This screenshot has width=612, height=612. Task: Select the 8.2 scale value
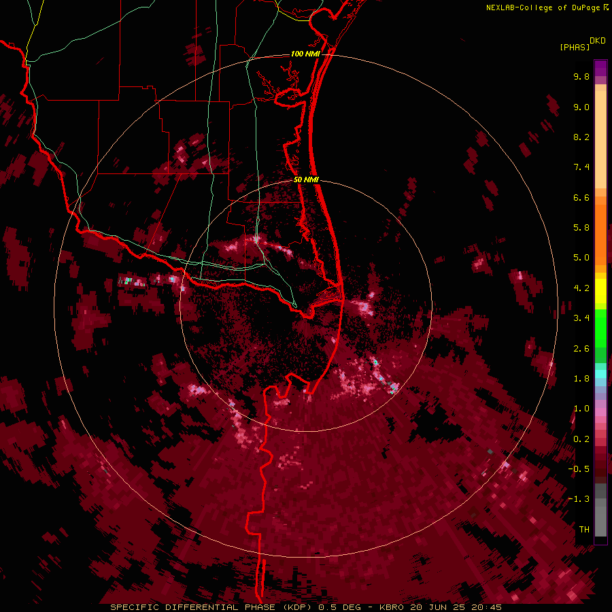click(581, 137)
